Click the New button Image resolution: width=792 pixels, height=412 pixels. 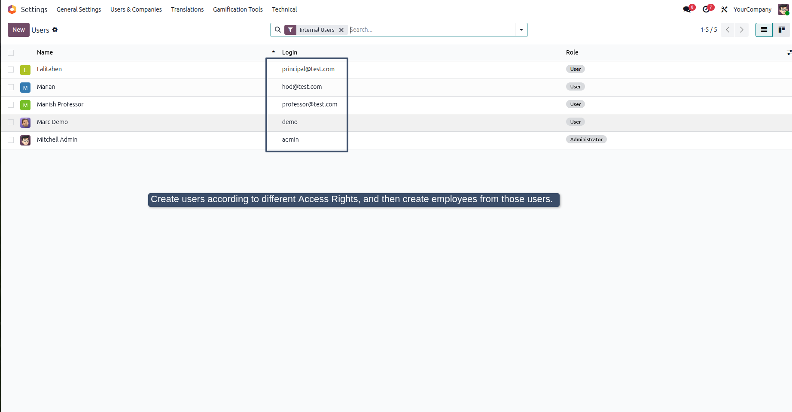18,30
